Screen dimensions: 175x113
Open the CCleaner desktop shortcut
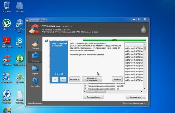[x=7, y=60]
